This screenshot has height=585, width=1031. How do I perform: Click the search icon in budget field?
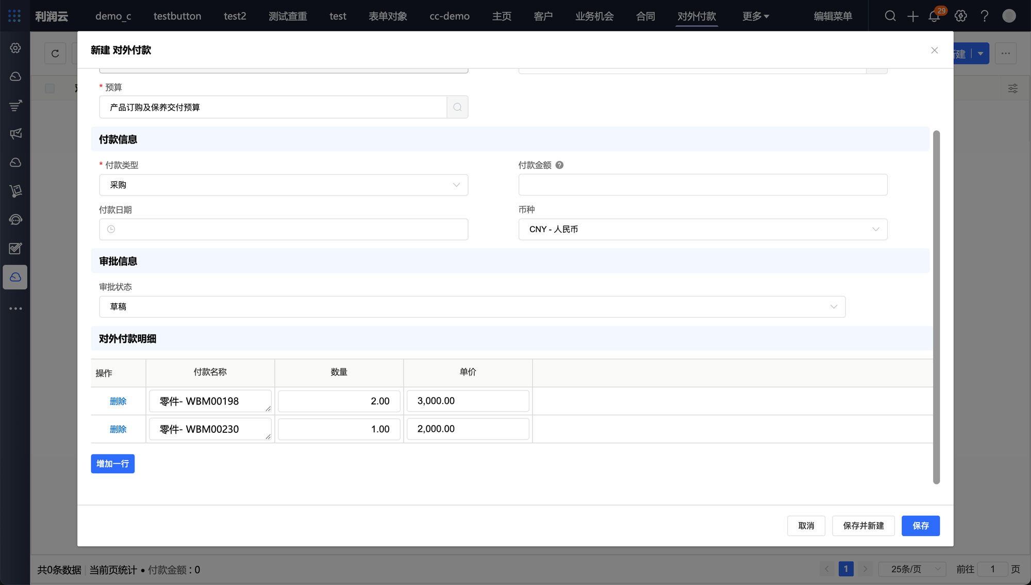tap(457, 107)
